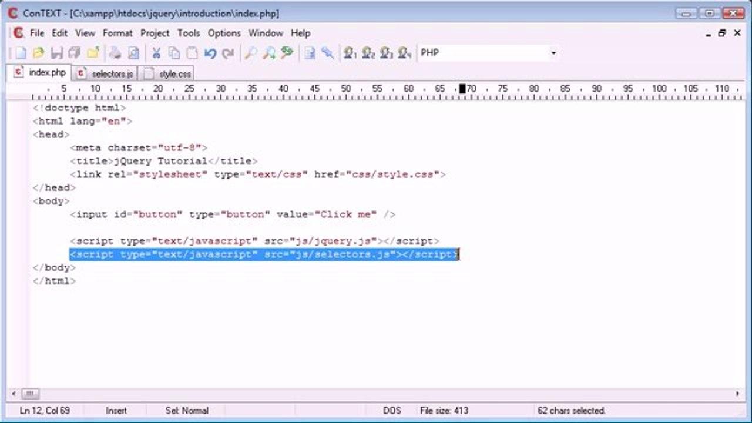Click the '<html lang="en">' code line

[82, 122]
